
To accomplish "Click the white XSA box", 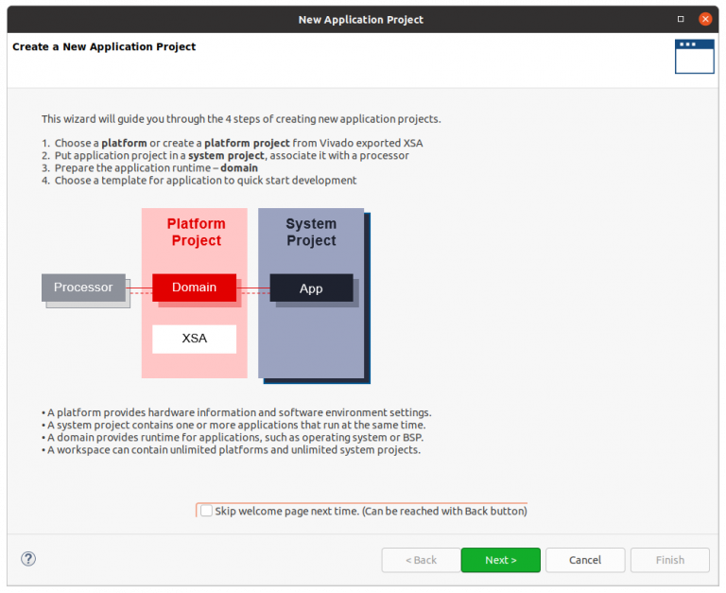I will [x=194, y=339].
